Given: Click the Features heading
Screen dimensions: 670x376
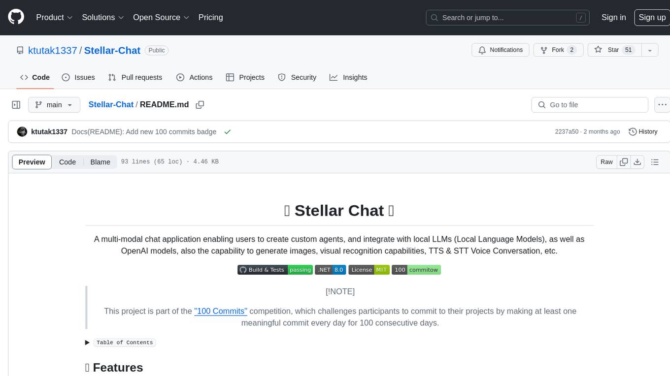Looking at the screenshot, I should coord(114,368).
